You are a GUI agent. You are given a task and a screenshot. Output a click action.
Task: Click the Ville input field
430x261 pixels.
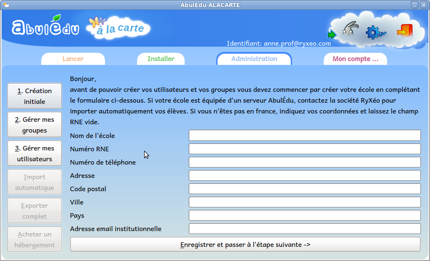pos(305,202)
